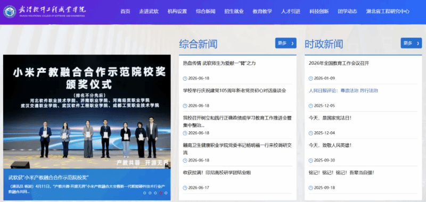Select the active red carousel dot
The height and width of the screenshot is (202, 426).
tap(161, 193)
